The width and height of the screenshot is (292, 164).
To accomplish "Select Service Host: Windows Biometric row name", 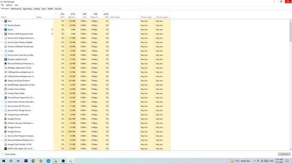I will pos(21,102).
